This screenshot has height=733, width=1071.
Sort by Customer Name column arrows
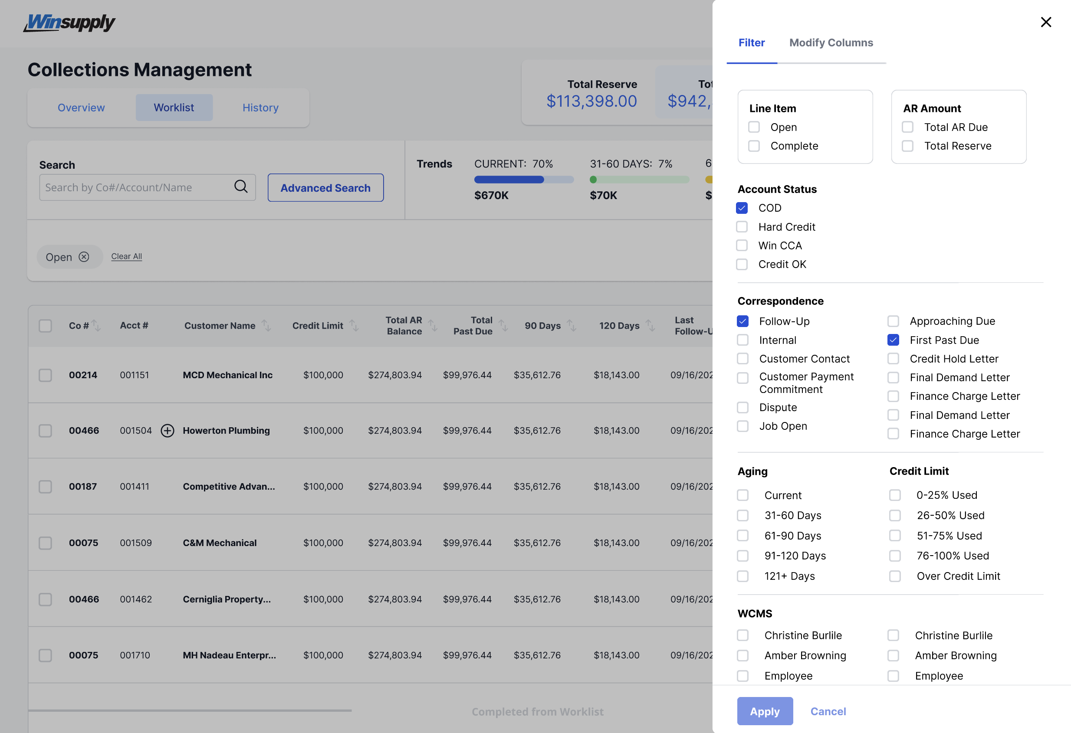266,325
